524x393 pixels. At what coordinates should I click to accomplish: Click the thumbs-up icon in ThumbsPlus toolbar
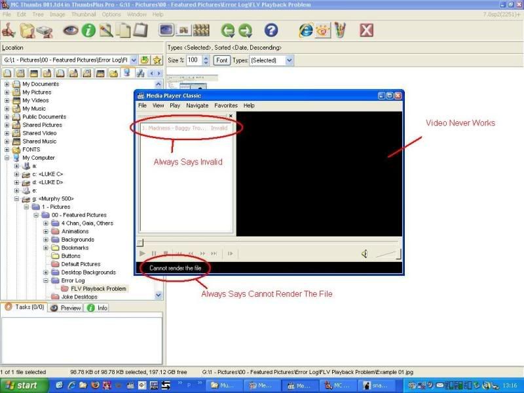[x=9, y=31]
